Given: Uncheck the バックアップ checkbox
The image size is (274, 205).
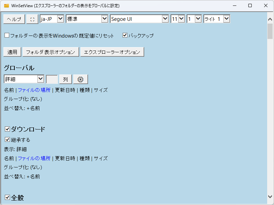Looking at the screenshot, I should (x=125, y=35).
